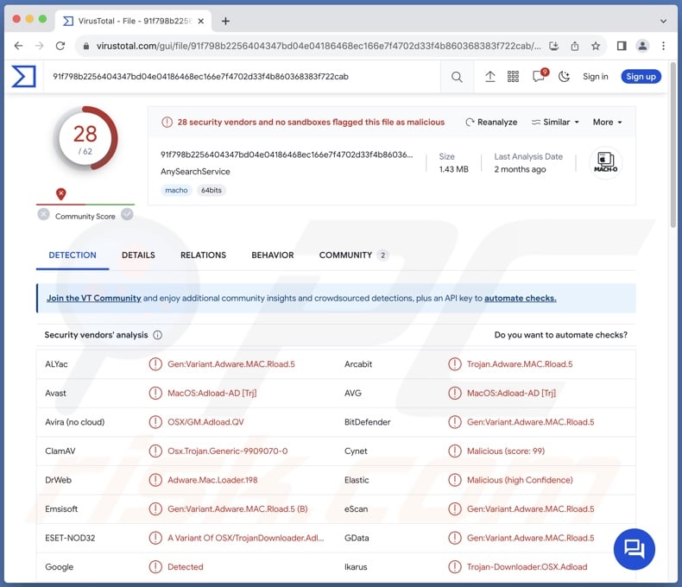This screenshot has width=682, height=587.
Task: Click the share page icon
Action: click(x=575, y=46)
